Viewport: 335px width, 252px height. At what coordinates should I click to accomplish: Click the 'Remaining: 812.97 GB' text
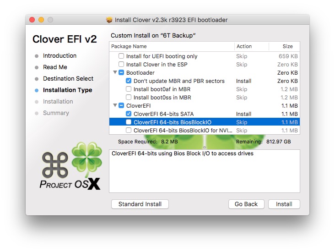[264, 142]
